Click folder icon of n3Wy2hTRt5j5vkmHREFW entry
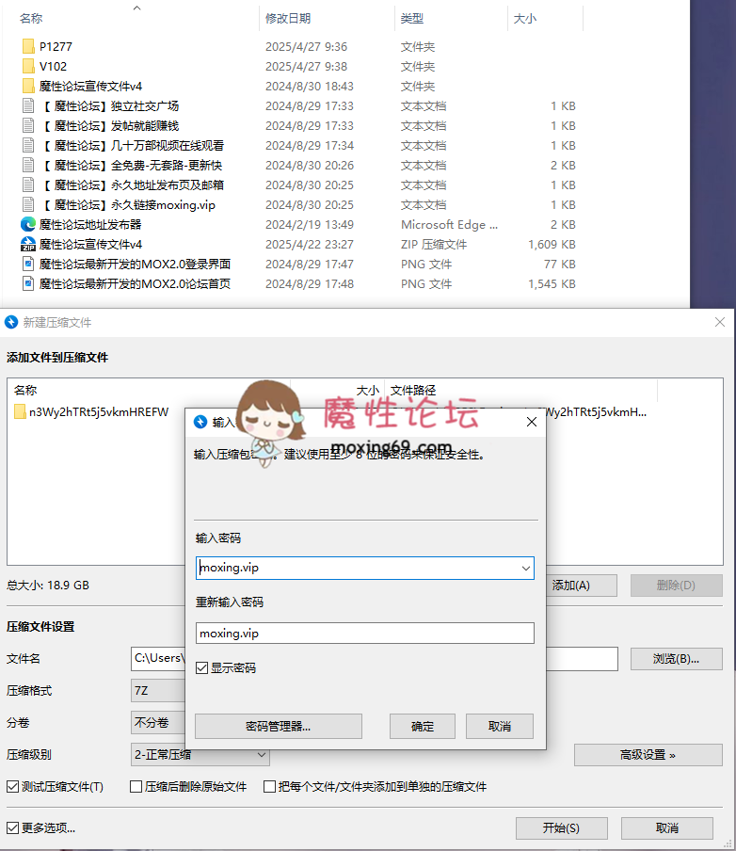Viewport: 736px width, 851px height. [20, 412]
